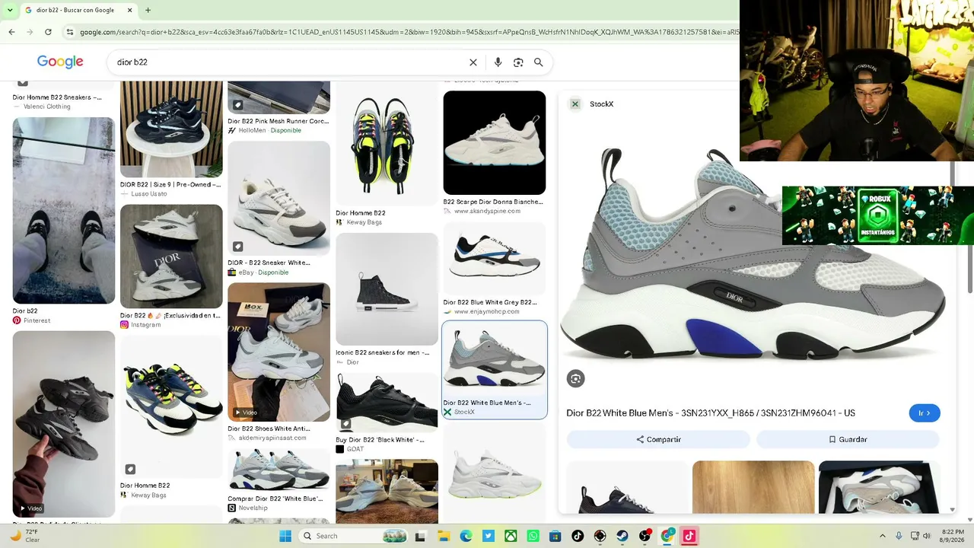
Task: Open the StockX source link in preview
Action: pyautogui.click(x=601, y=104)
